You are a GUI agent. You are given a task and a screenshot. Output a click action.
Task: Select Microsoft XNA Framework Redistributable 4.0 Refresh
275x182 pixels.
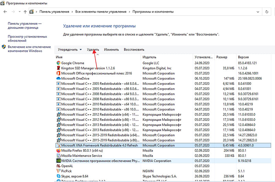point(99,145)
